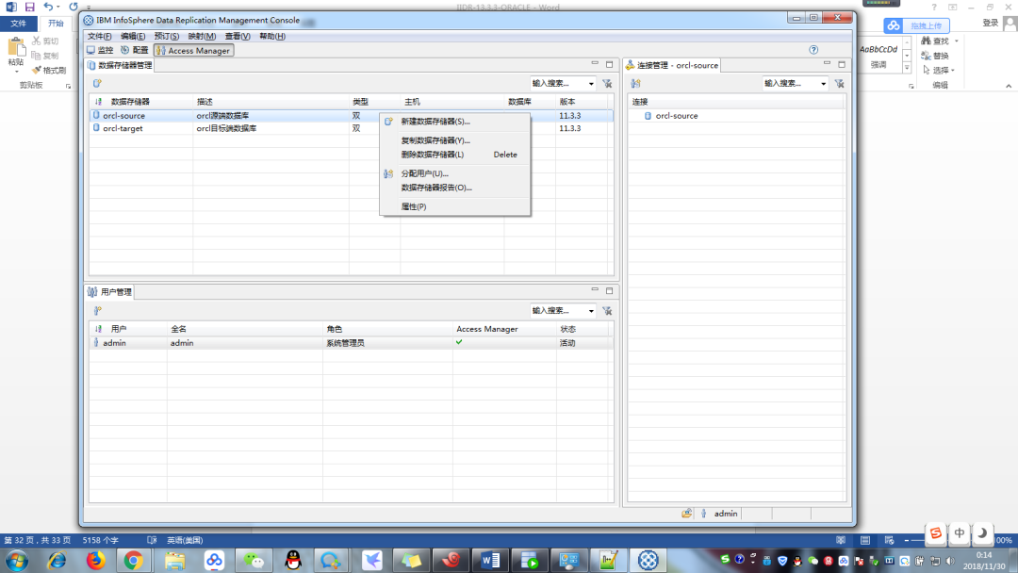Screen dimensions: 1018x573
Task: Open the 文件(F) menu in Management Console
Action: point(99,37)
